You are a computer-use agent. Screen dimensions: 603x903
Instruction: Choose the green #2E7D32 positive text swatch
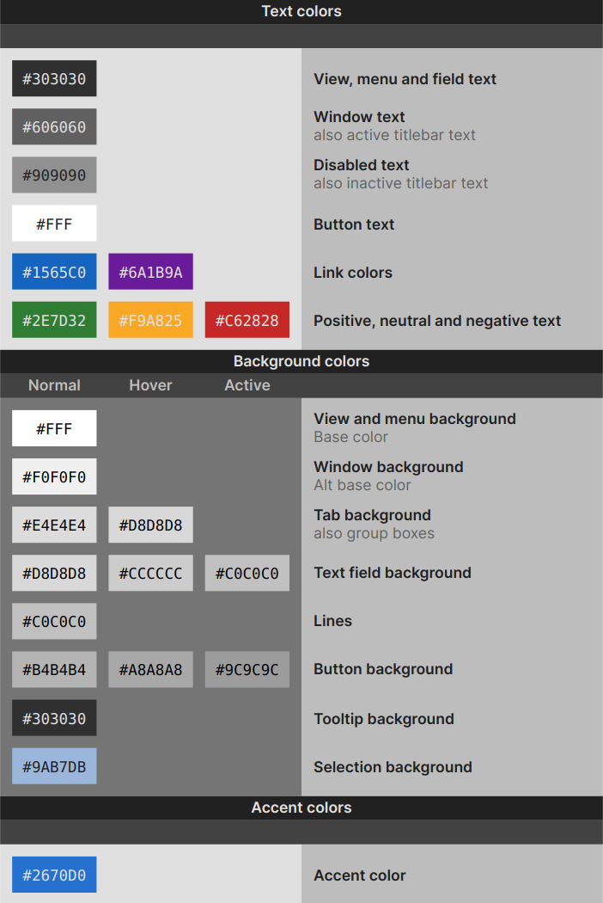54,320
